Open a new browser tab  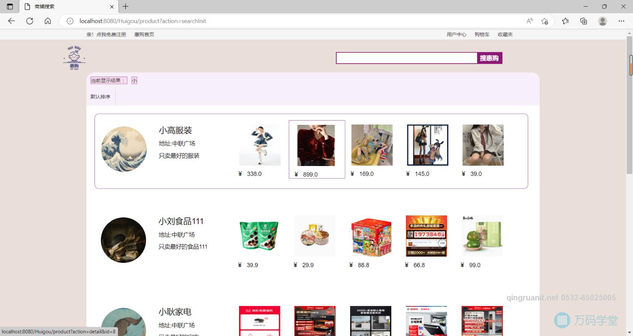tap(125, 6)
